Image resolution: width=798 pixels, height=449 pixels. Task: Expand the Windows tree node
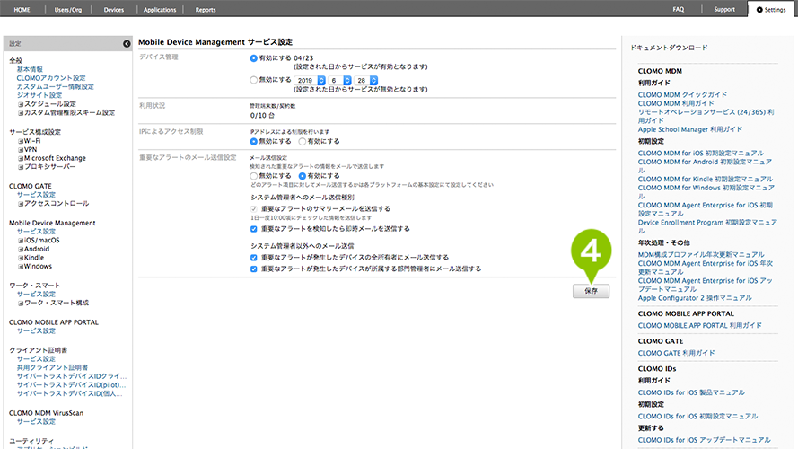[x=21, y=267]
